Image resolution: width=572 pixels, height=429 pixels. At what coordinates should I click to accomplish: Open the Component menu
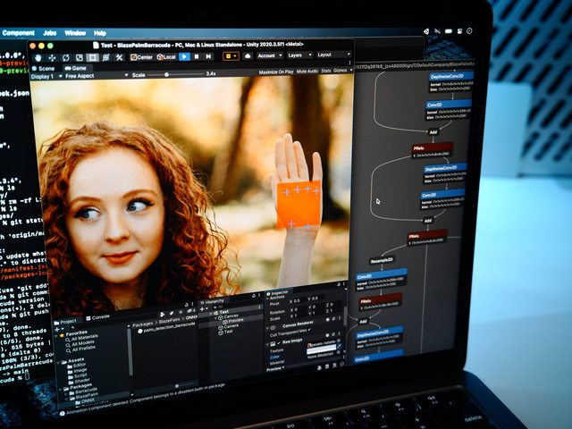click(x=18, y=33)
